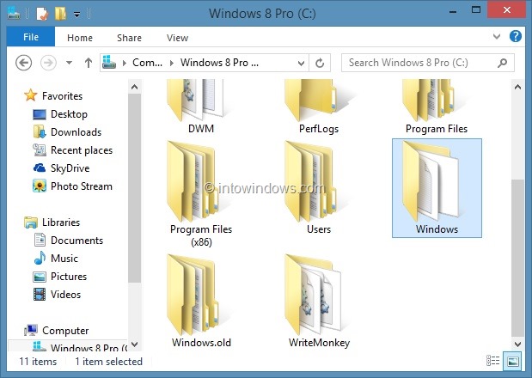Click the Windows 8 Pro breadcrumb segment
This screenshot has height=378, width=532.
tap(219, 63)
